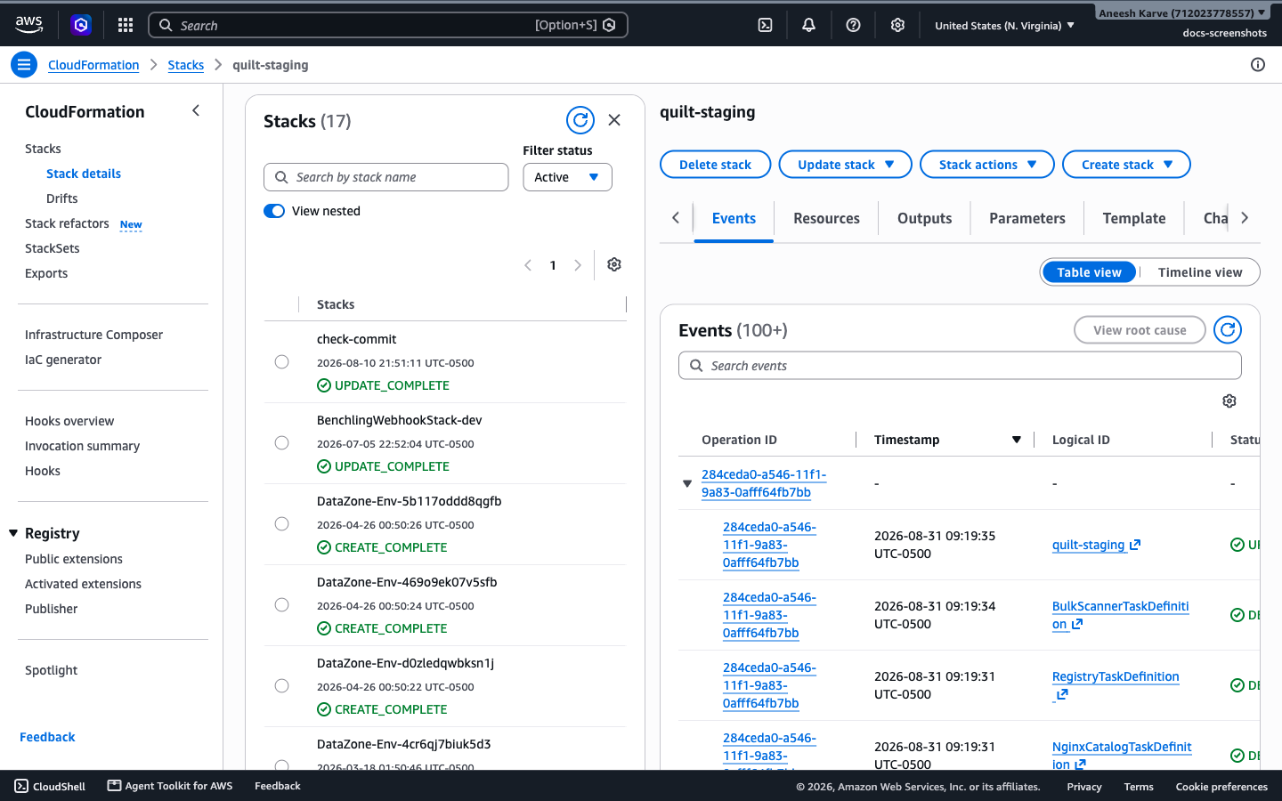Click the purple console shortcut icon next to the AWS logo

tap(81, 25)
